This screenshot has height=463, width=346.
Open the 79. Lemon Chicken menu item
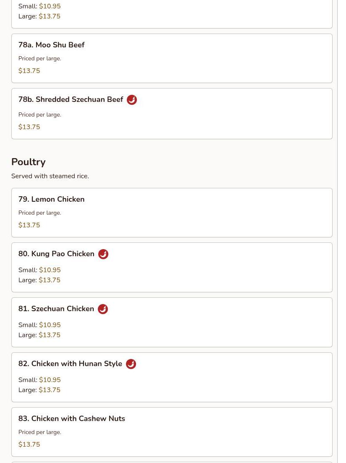51,199
